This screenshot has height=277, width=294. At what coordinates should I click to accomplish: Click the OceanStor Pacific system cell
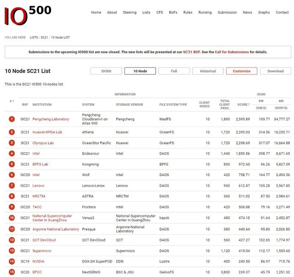[96, 143]
